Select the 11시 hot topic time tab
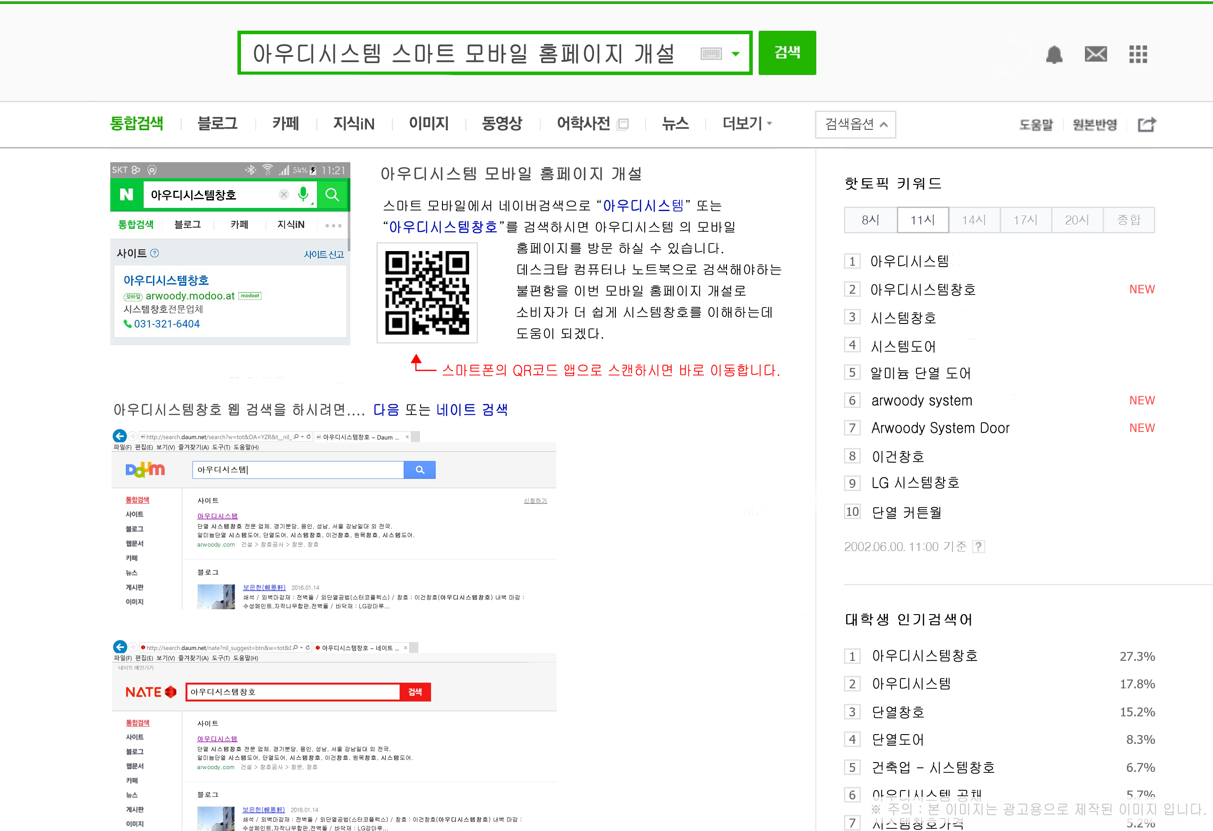Viewport: 1213px width, 831px height. [923, 220]
